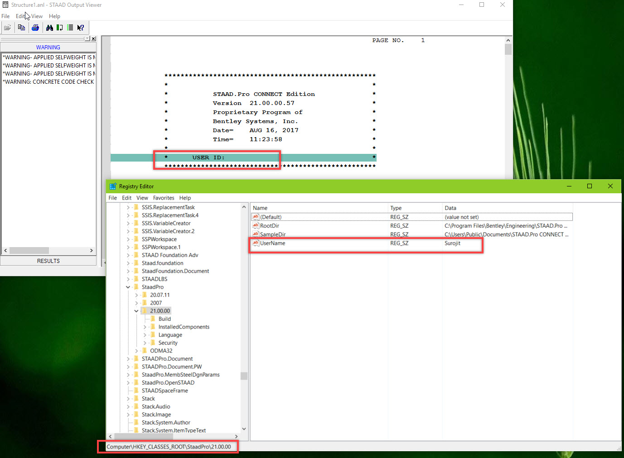Click the green lines list icon in toolbar

click(70, 28)
